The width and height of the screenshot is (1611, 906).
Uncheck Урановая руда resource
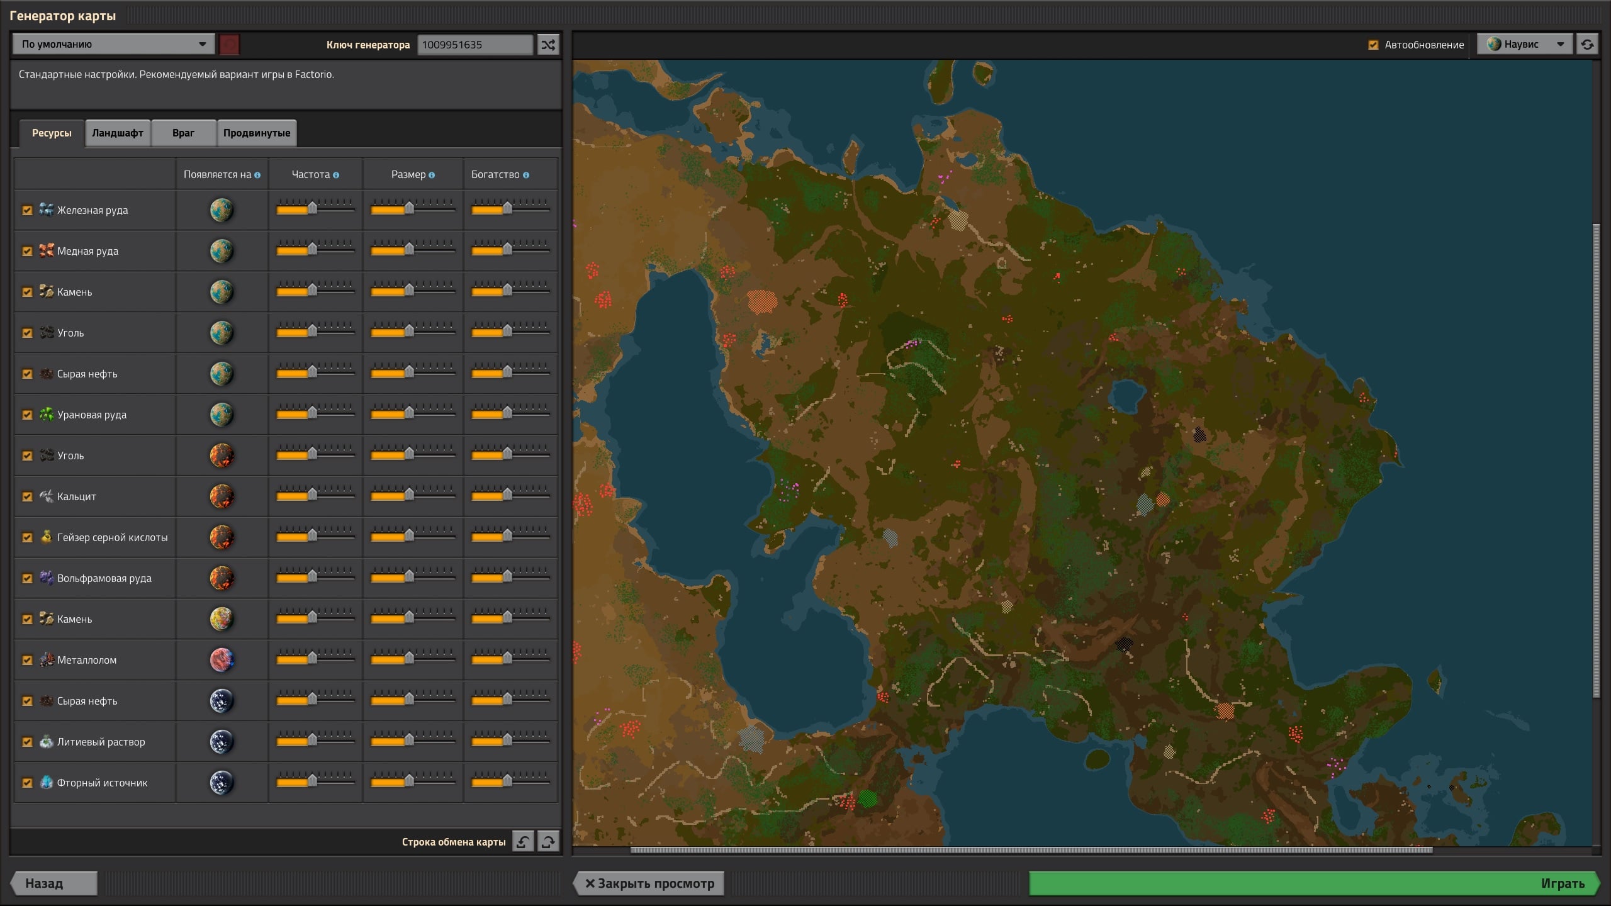click(x=27, y=415)
